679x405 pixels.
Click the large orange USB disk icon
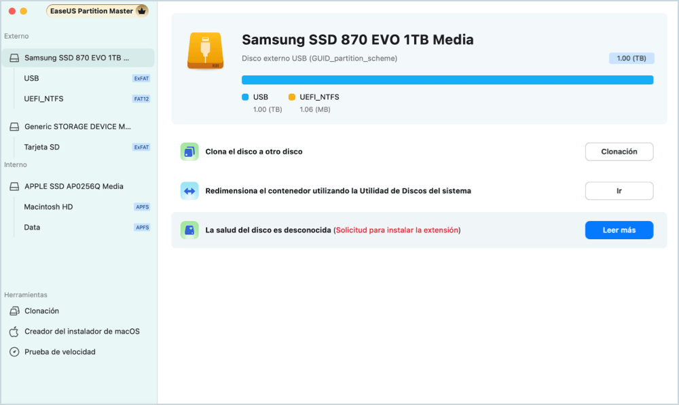(205, 51)
